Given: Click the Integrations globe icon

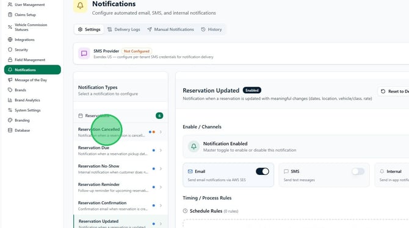Looking at the screenshot, I should point(10,40).
